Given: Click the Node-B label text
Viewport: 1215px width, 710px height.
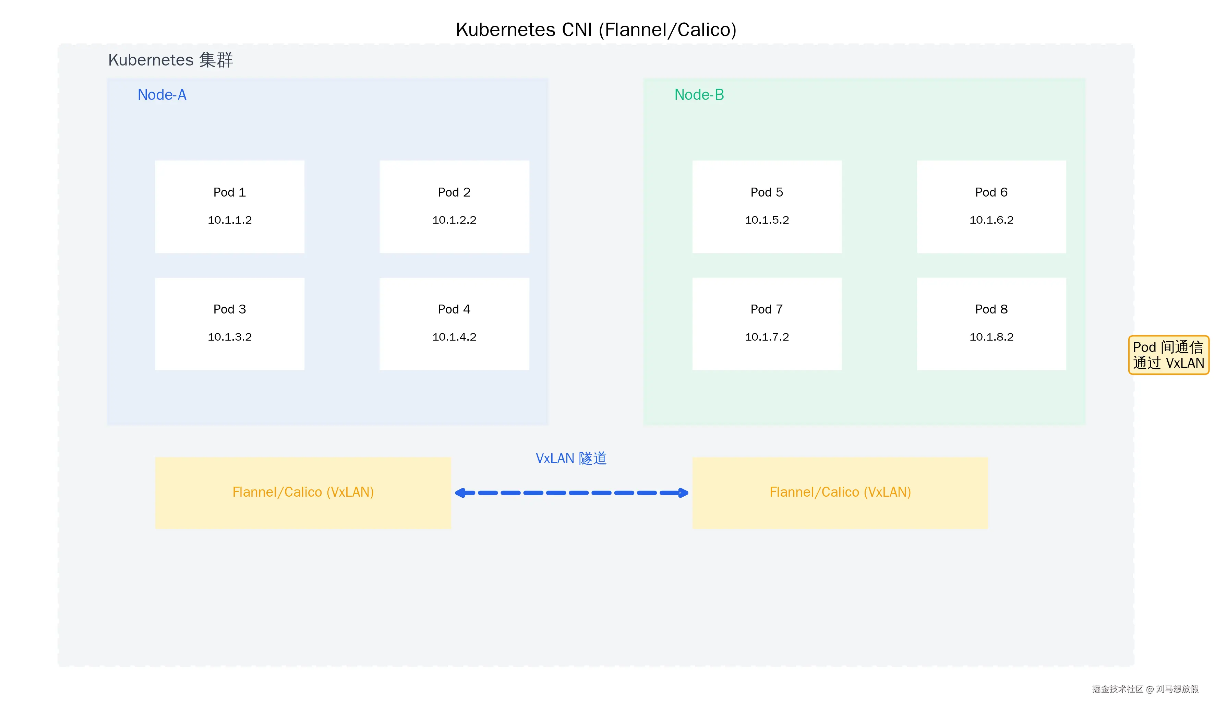Looking at the screenshot, I should [x=700, y=95].
